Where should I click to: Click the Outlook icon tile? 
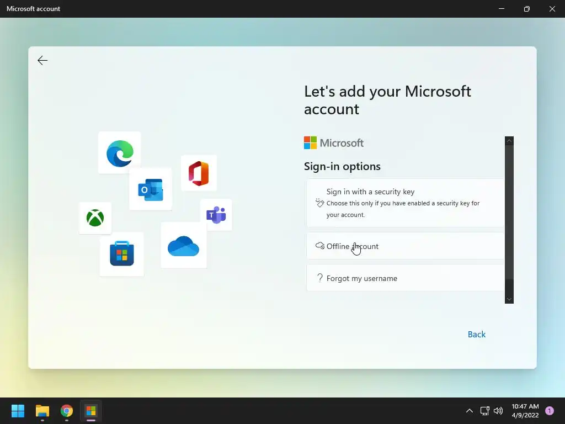(151, 189)
